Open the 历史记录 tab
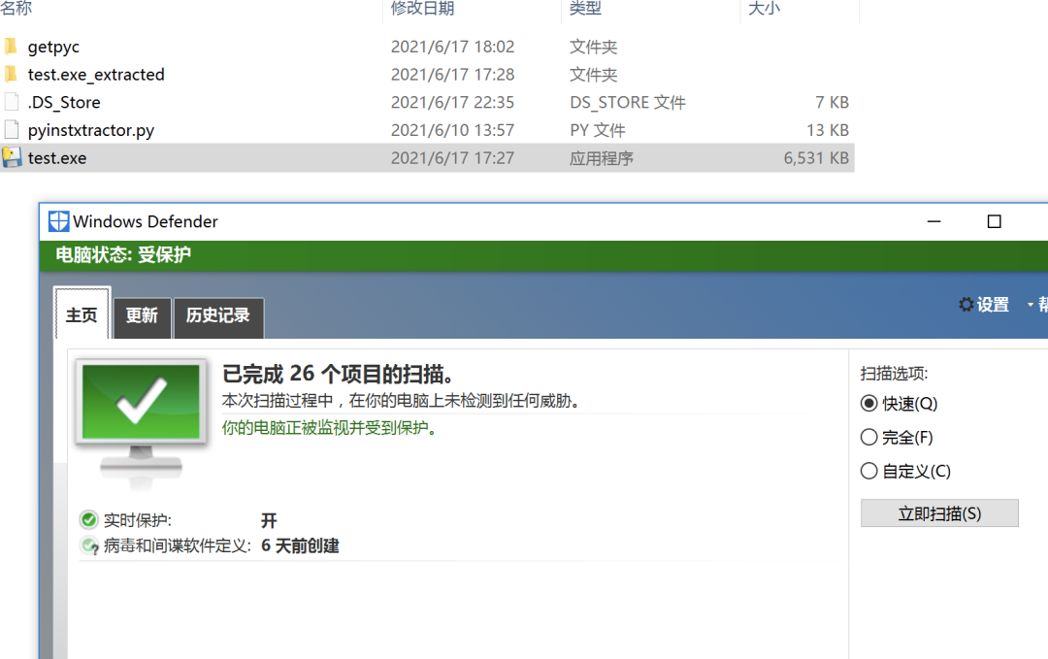The image size is (1048, 659). [x=218, y=316]
